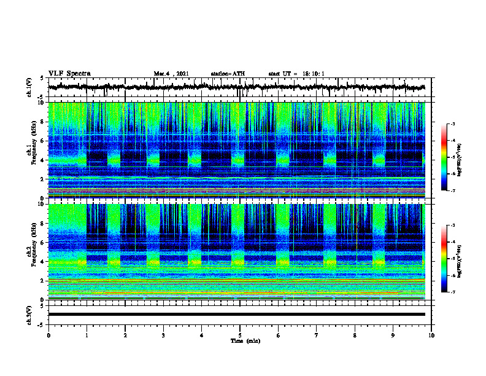Click the ch.2 color bar log(PSD) units label
The image size is (486, 376).
pyautogui.click(x=460, y=261)
